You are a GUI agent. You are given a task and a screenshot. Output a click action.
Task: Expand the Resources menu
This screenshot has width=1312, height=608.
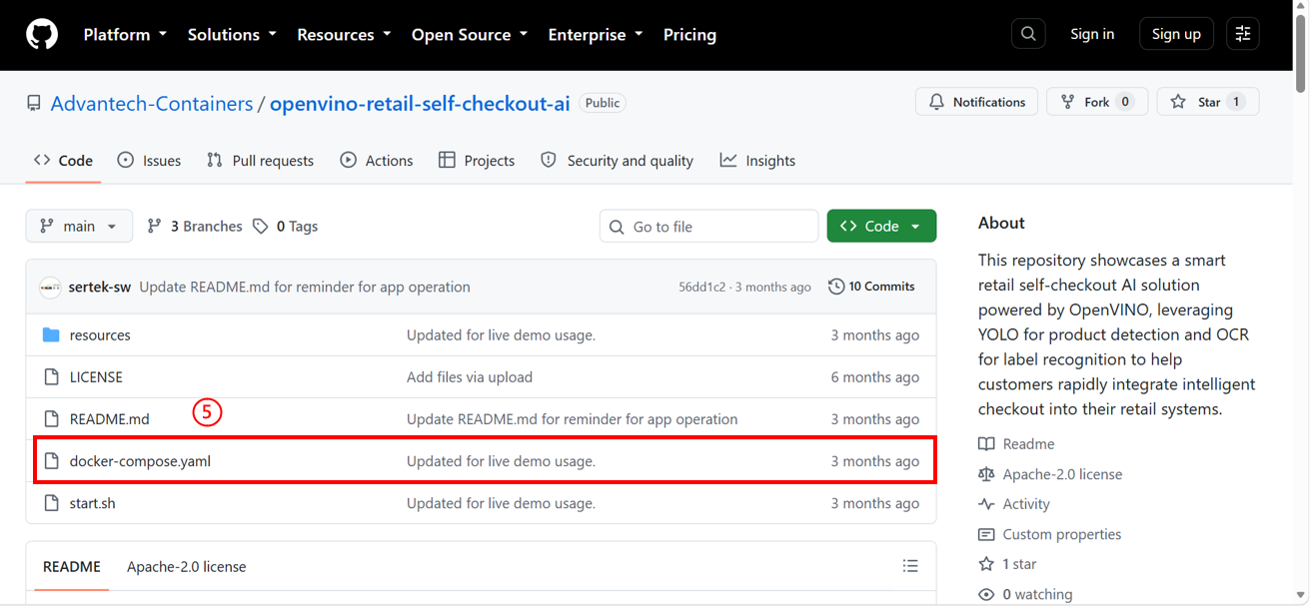tap(344, 34)
